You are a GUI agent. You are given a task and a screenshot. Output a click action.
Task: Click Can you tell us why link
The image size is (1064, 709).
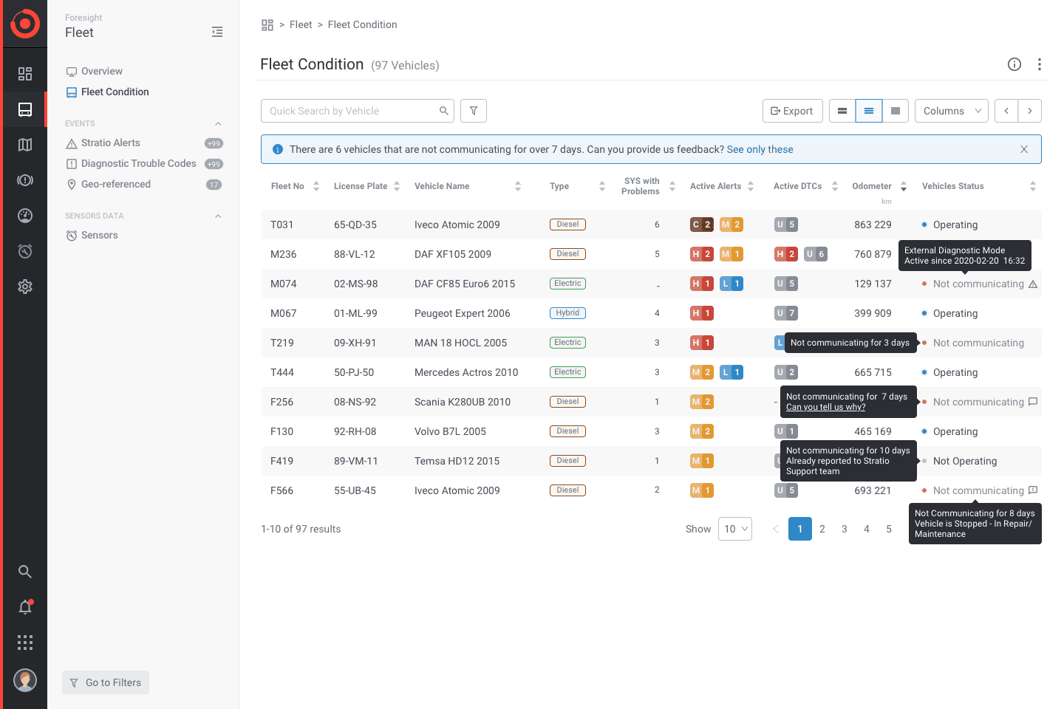[x=825, y=407]
